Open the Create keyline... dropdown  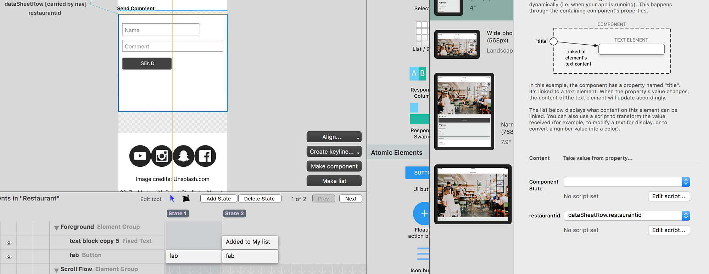pos(334,152)
